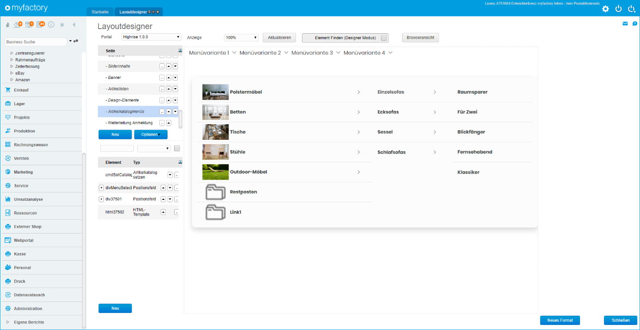Click the Polstermöbel thumbnail image
Viewport: 640px width, 330px height.
pos(215,92)
